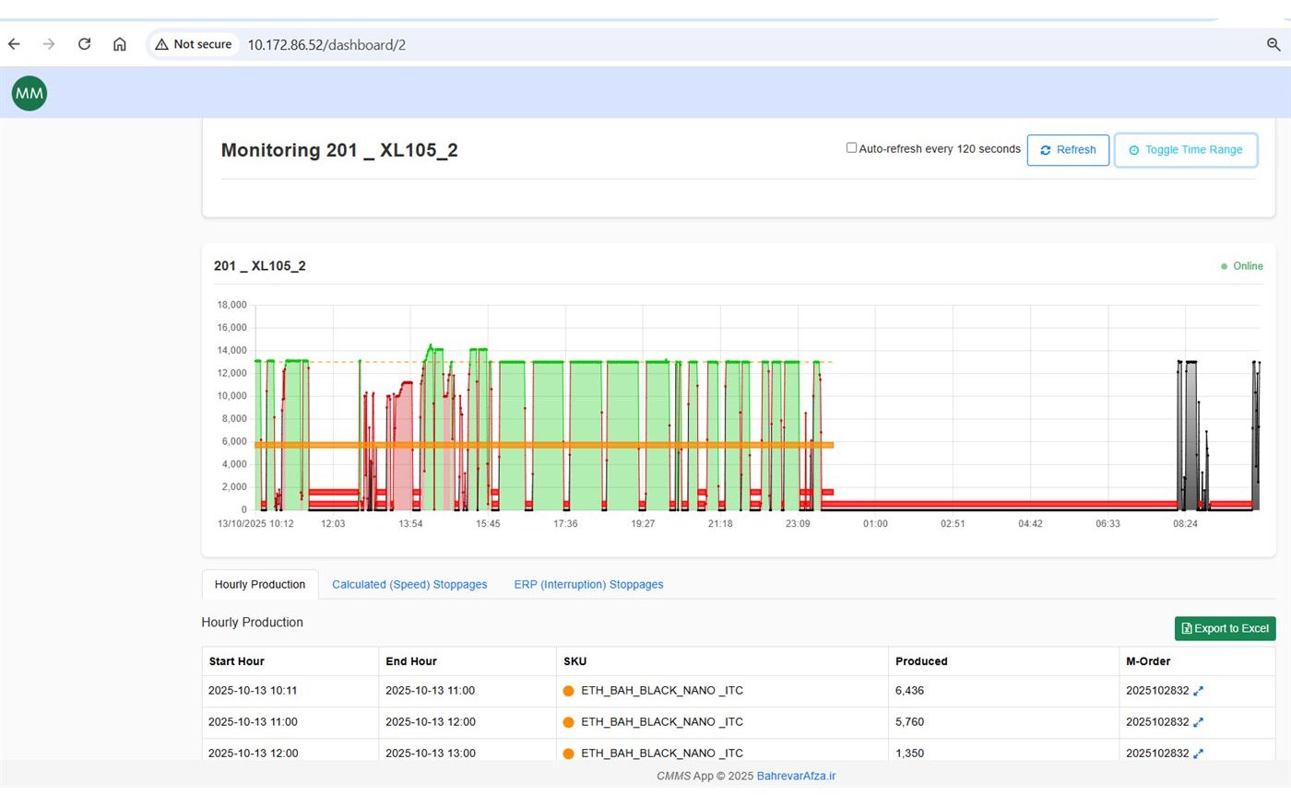Go back to the previous browser page
Screen dimensions: 1291x806
pos(14,44)
